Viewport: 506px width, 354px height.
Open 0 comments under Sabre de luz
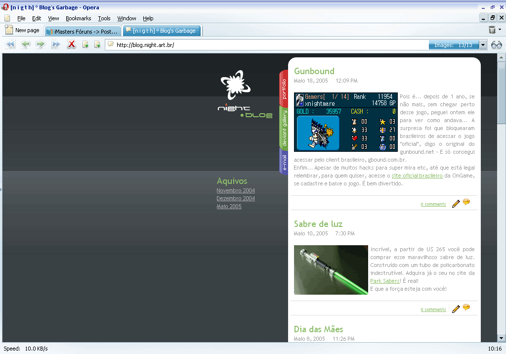coord(433,310)
